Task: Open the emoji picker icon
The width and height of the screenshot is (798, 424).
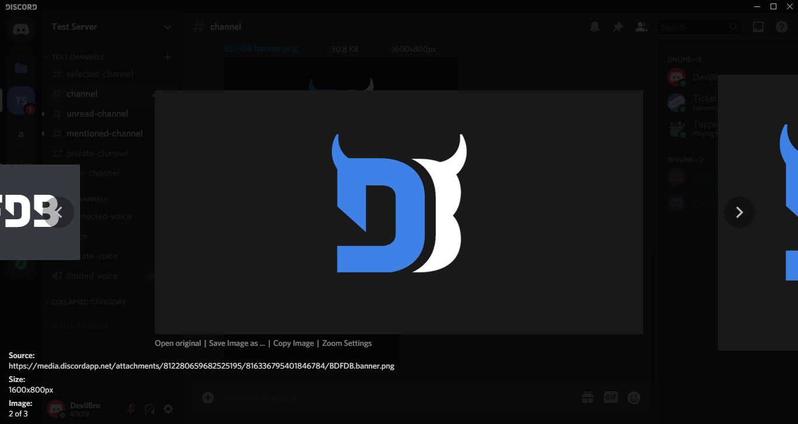Action: coord(634,398)
